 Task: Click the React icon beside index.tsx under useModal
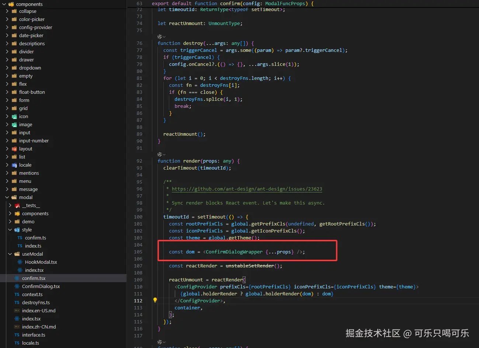pyautogui.click(x=20, y=270)
